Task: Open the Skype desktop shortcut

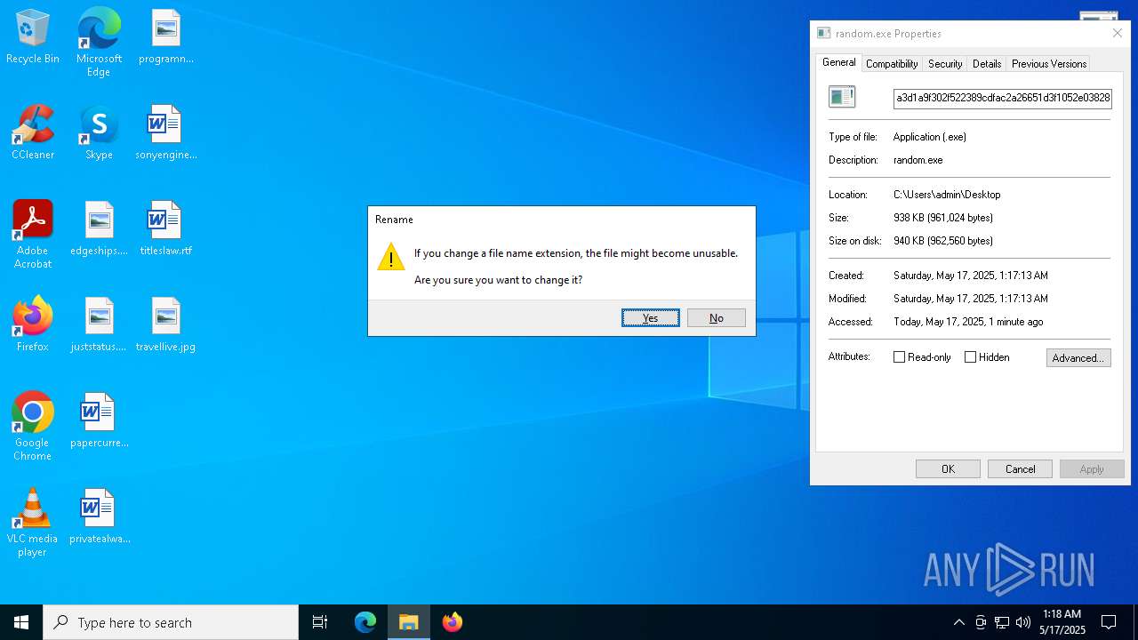Action: (x=99, y=133)
